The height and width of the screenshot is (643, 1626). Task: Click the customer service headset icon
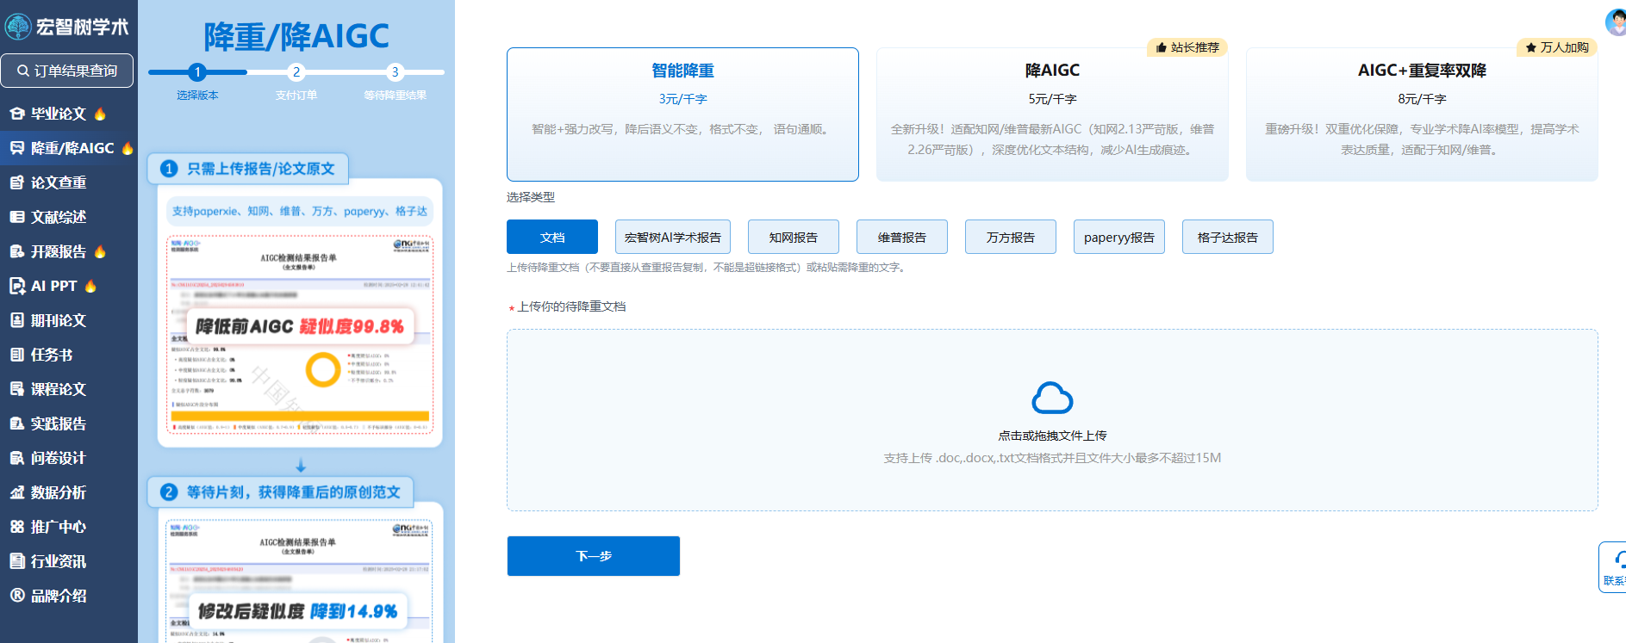coord(1620,560)
